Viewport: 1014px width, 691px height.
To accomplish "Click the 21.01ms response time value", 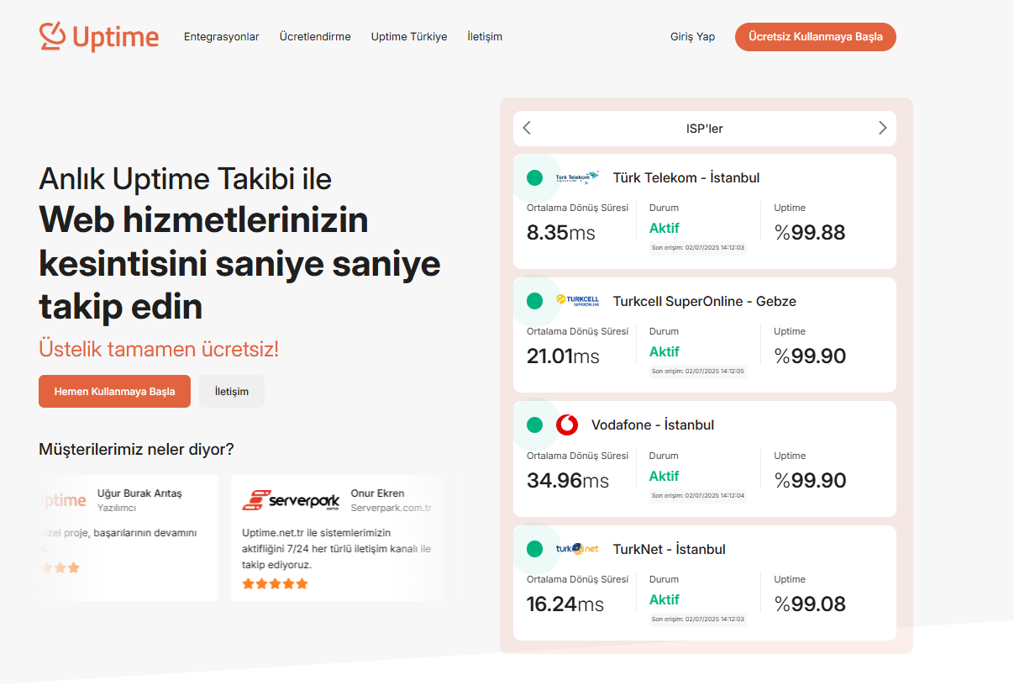I will click(563, 356).
